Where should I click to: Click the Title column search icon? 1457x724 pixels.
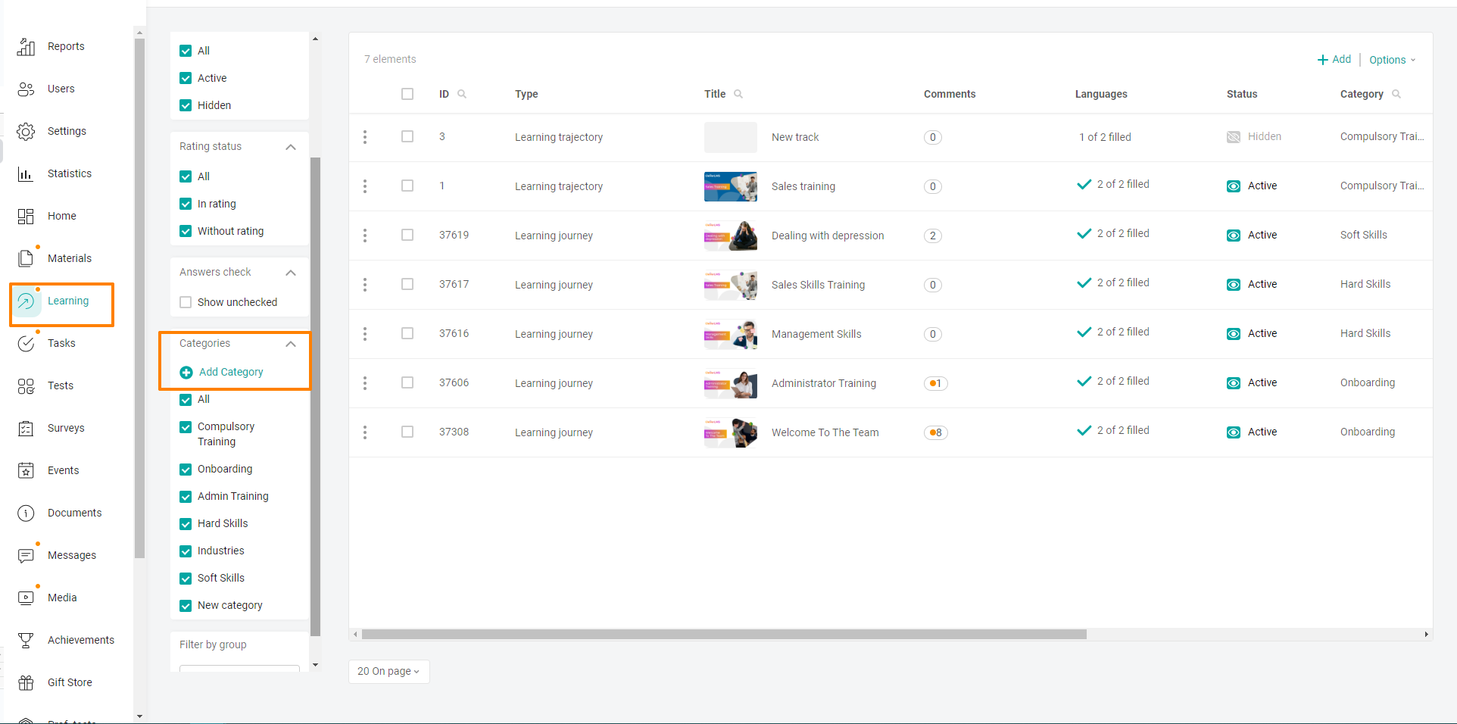coord(738,94)
